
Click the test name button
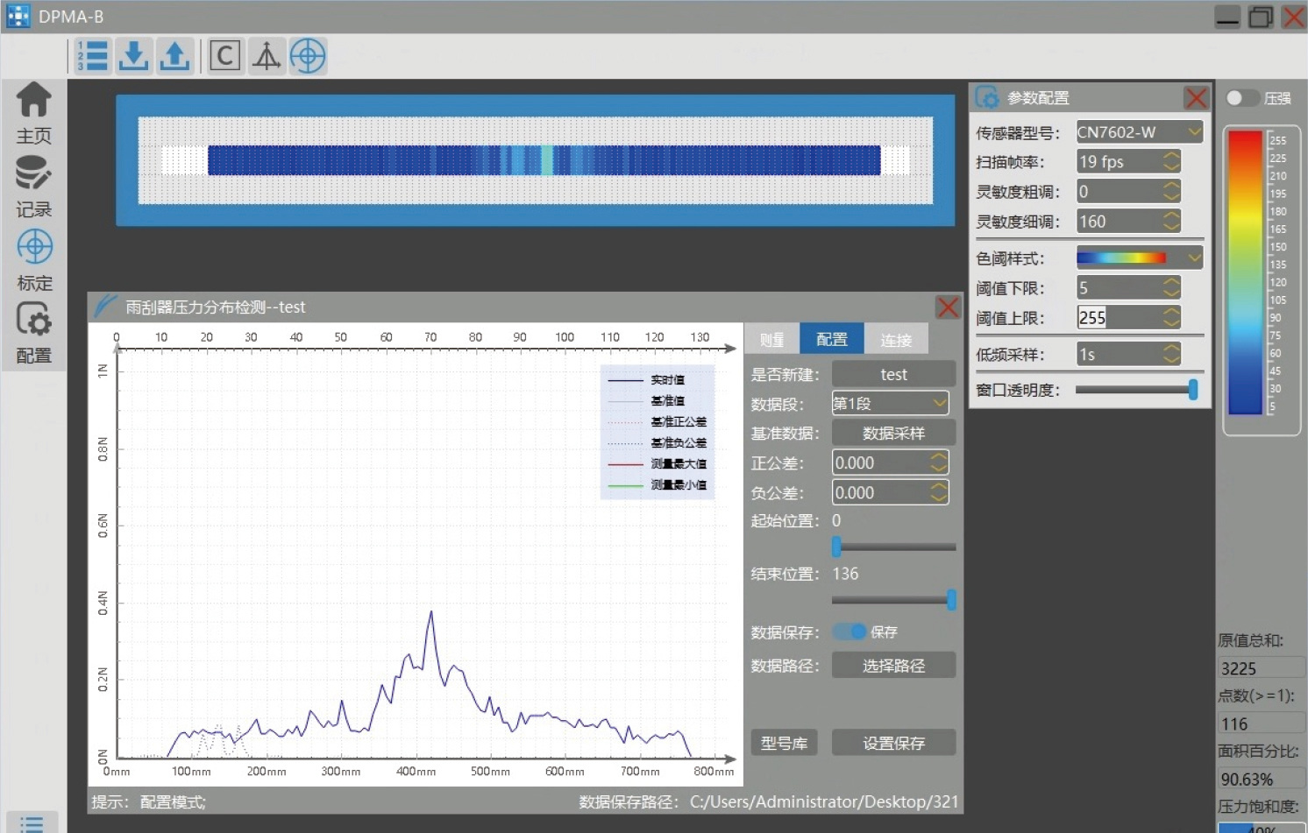[x=893, y=374]
